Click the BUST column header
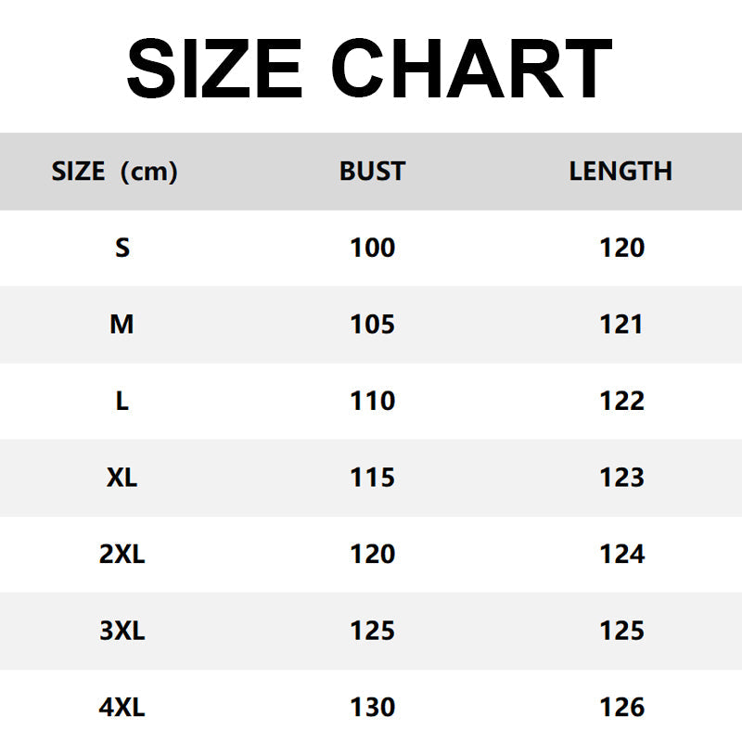This screenshot has height=742, width=742. pos(372,172)
